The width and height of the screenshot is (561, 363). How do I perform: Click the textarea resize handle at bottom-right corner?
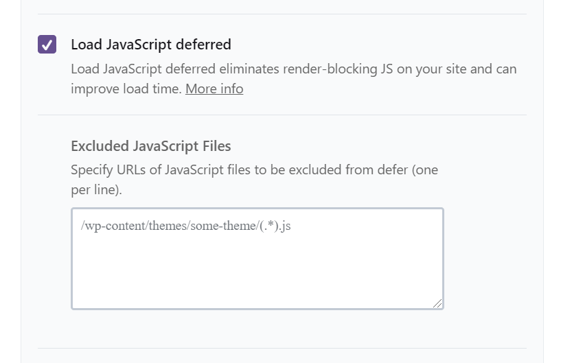click(x=438, y=303)
